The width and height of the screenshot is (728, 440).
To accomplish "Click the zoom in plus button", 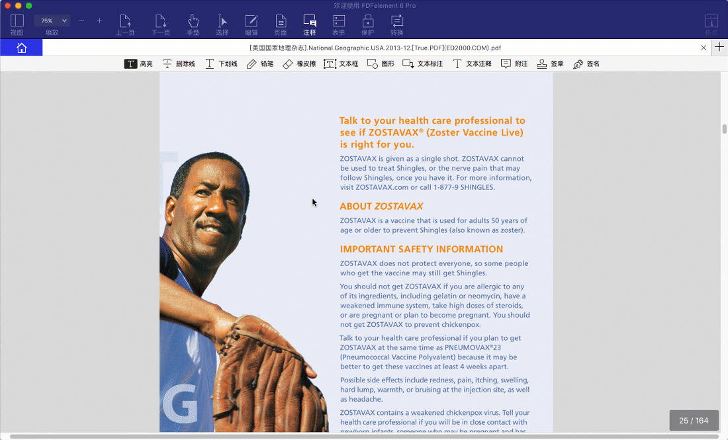I will 99,21.
